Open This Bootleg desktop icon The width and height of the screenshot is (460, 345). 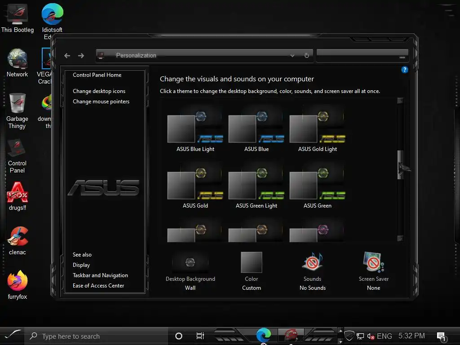[x=18, y=18]
